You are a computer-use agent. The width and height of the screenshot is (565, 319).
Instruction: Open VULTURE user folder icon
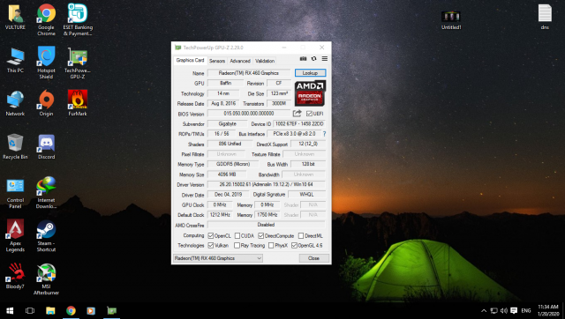(x=15, y=17)
